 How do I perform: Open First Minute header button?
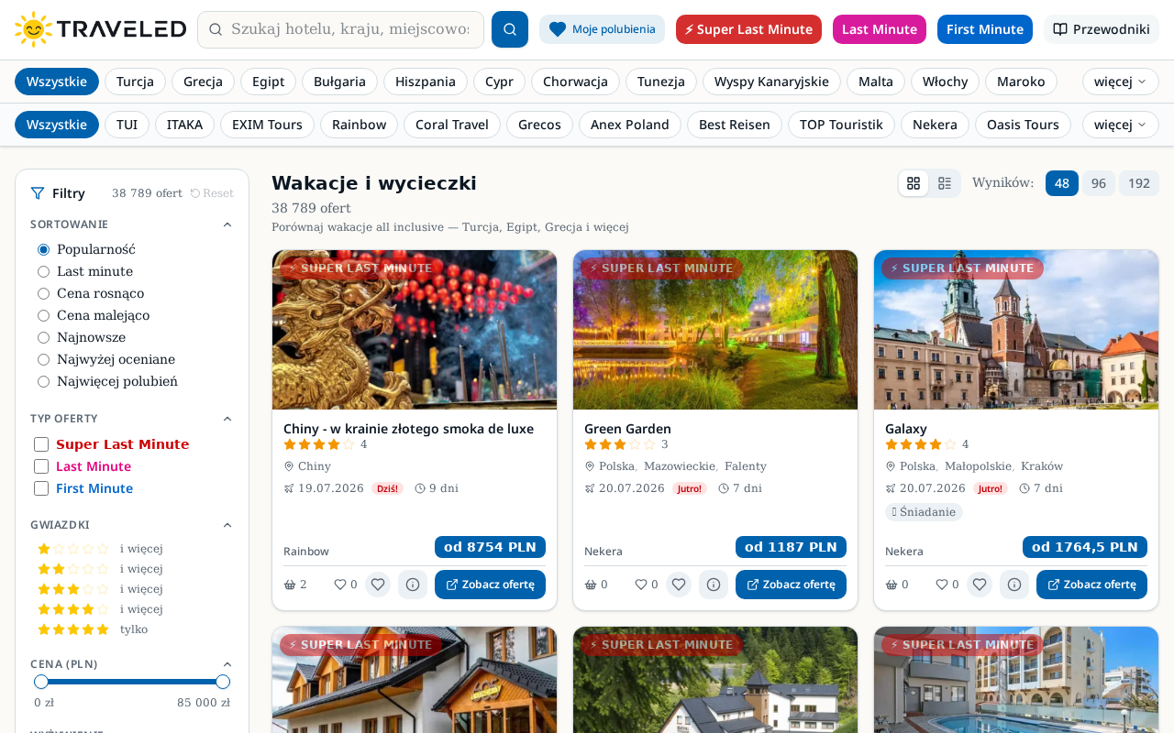(x=985, y=29)
